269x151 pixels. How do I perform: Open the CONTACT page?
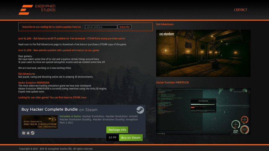point(240,10)
